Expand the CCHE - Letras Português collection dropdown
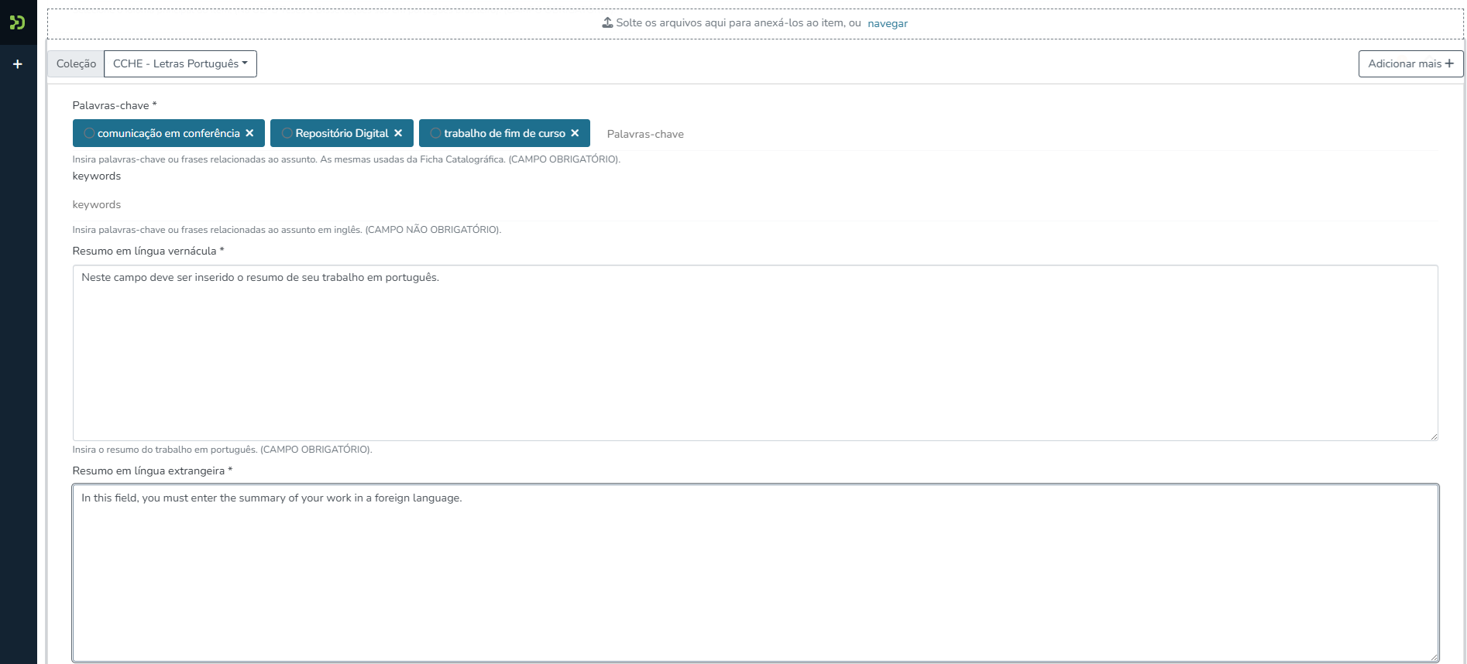 click(180, 63)
